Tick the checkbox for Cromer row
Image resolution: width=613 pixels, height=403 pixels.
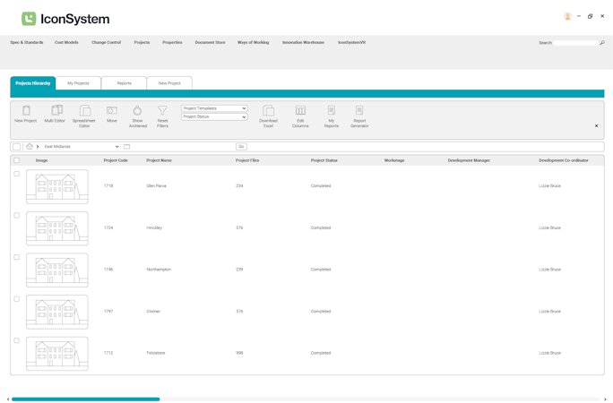[16, 299]
